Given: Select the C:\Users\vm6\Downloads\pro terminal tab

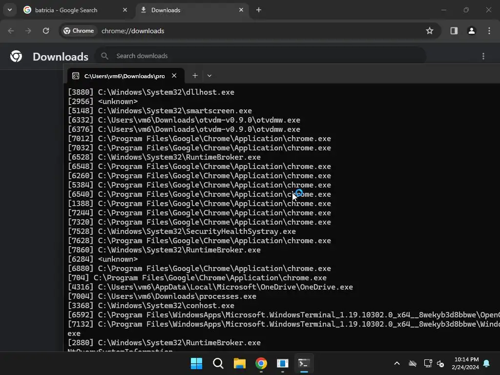Looking at the screenshot, I should click(x=125, y=76).
